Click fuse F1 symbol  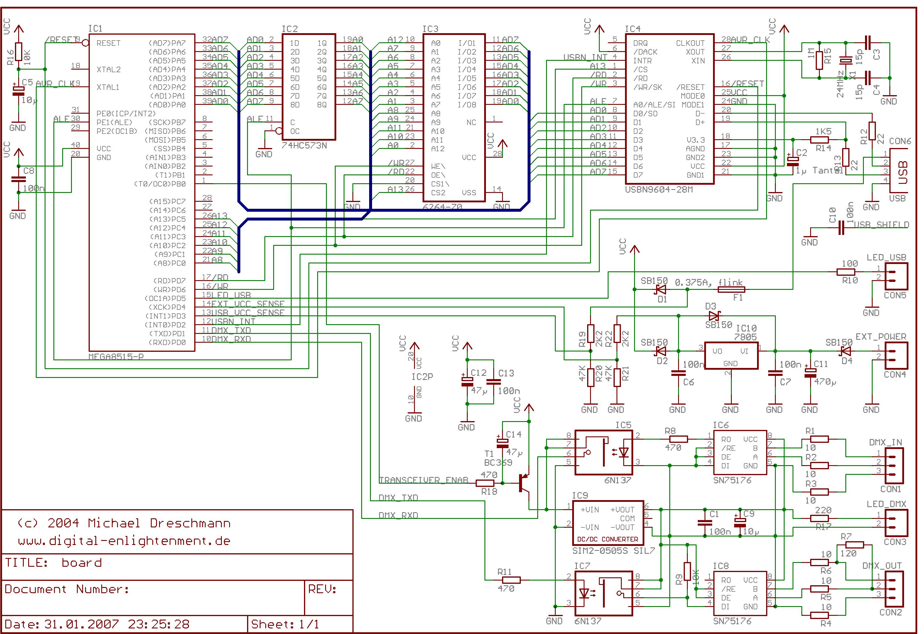click(731, 290)
